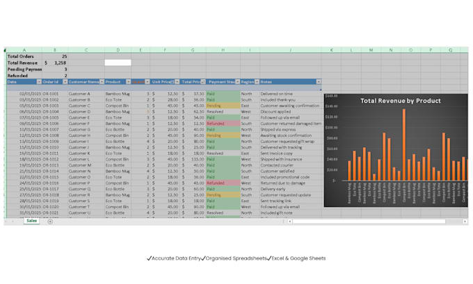Select the Sent tracking link note

tap(291, 201)
